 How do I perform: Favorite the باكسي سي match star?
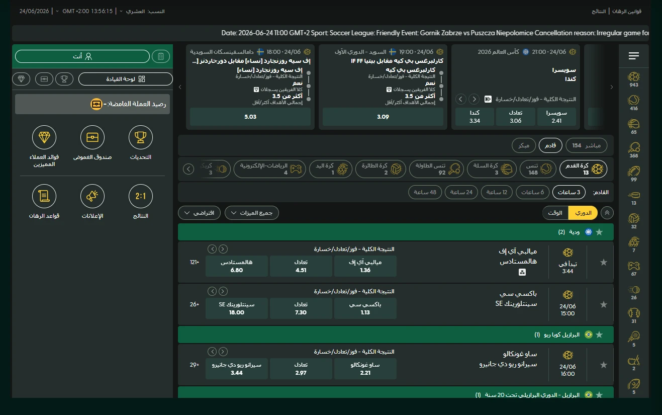tap(604, 305)
